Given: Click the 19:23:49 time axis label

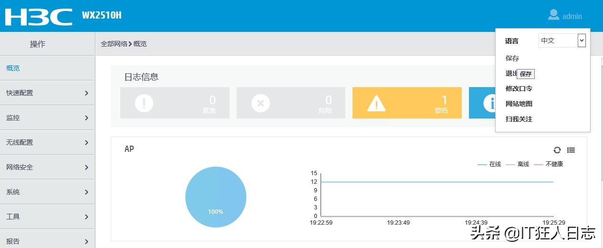Looking at the screenshot, I should 398,222.
